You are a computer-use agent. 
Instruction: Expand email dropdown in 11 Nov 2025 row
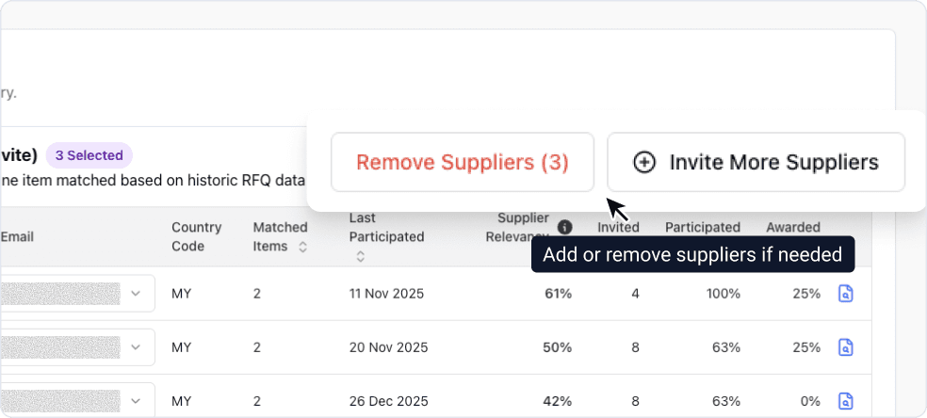pyautogui.click(x=136, y=294)
